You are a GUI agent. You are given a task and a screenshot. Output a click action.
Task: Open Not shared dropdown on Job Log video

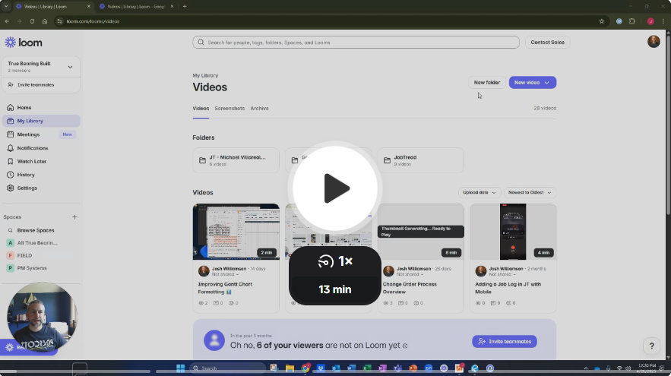coord(502,274)
